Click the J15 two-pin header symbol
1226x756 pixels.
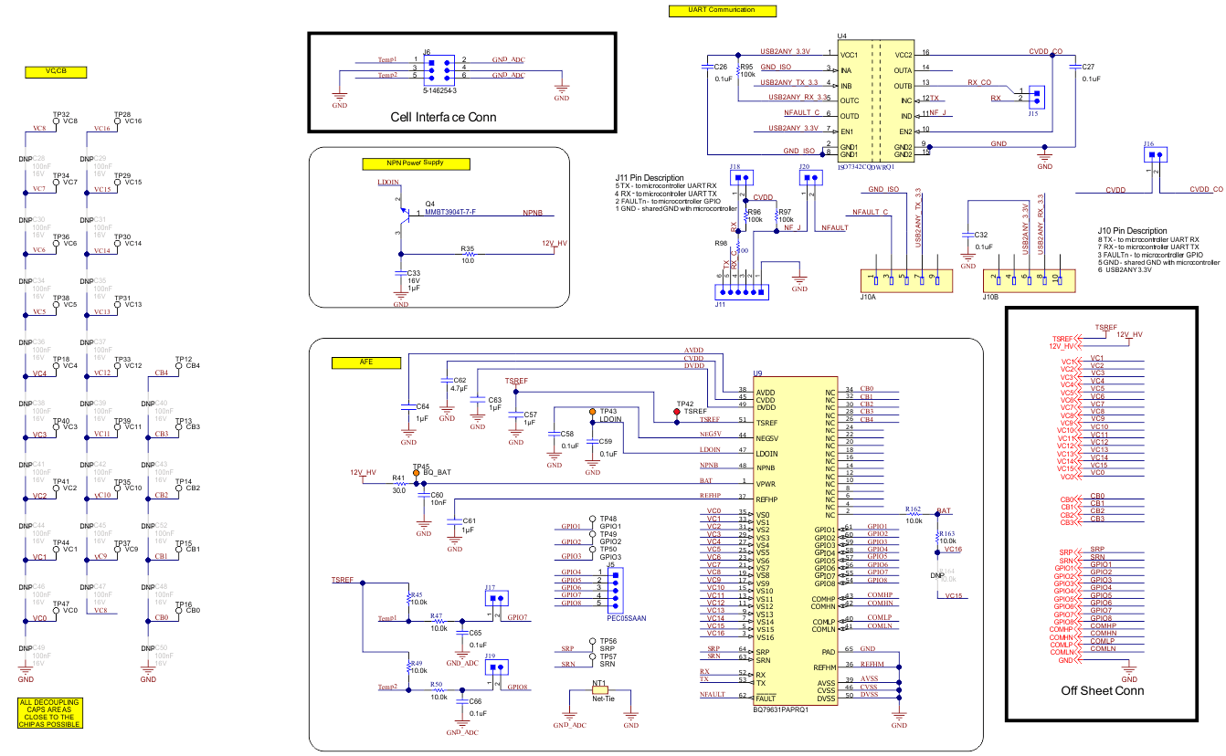1036,95
